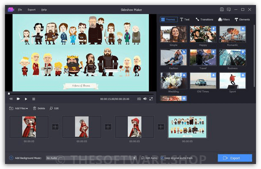Viewport: 261px width, 169px height.
Task: Download the Romantic theme via its arrow icon
Action: 243,28
